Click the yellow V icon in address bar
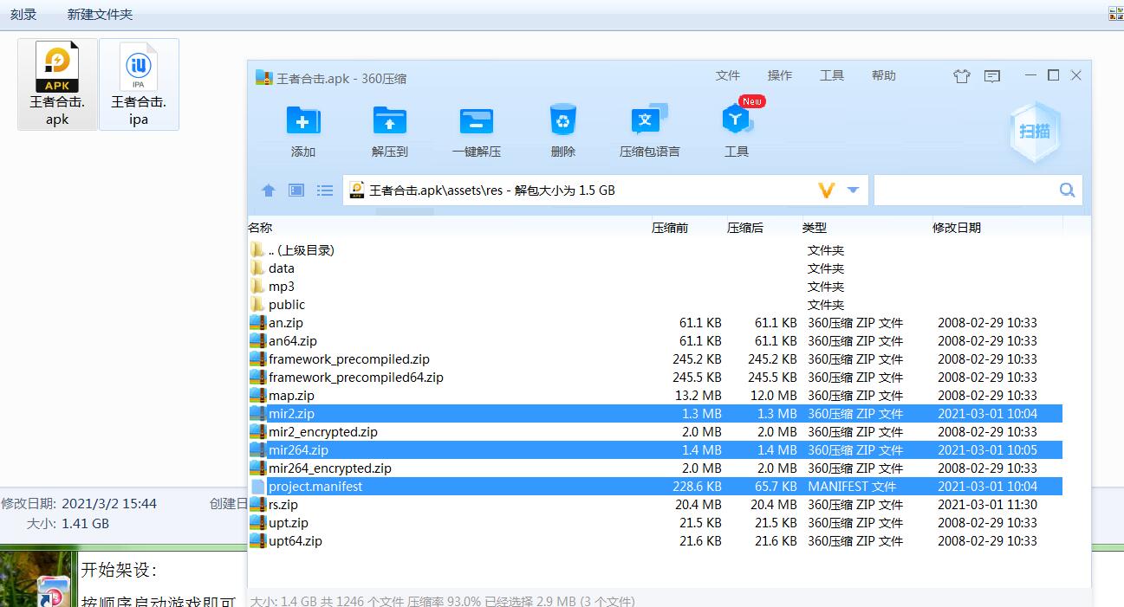The image size is (1124, 607). pyautogui.click(x=826, y=190)
